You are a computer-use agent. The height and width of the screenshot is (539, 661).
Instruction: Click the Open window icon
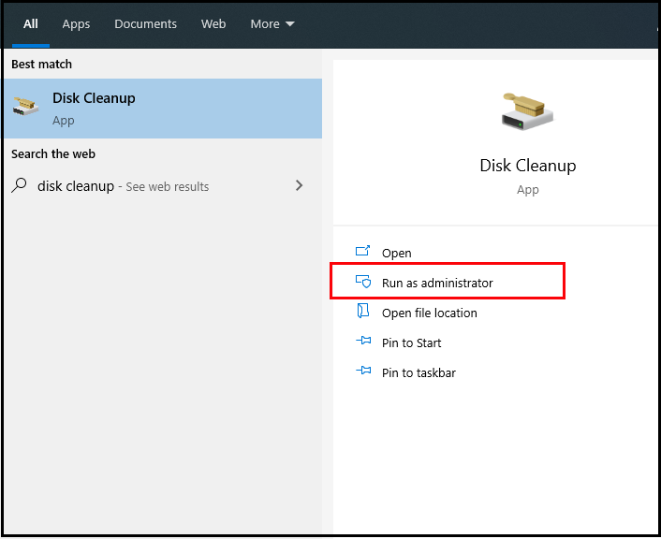[x=362, y=251]
